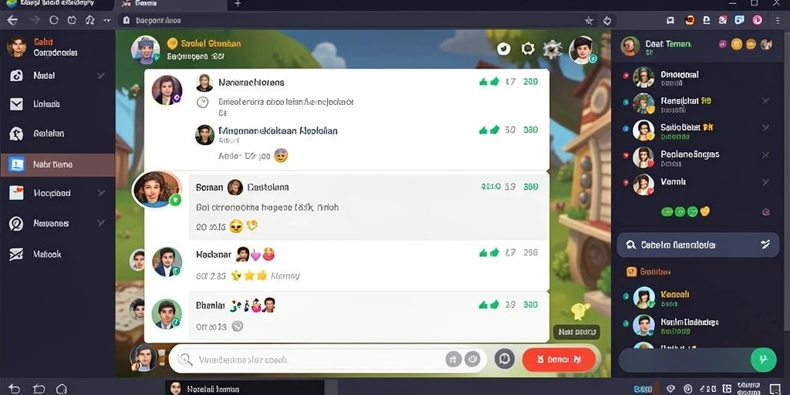Select the highlighted Nabrtiema sidebar item
Image resolution: width=790 pixels, height=395 pixels.
click(x=57, y=164)
